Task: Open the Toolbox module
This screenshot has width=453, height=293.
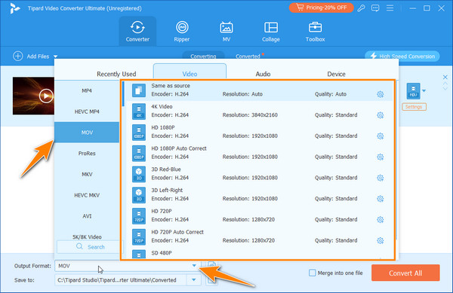Action: click(315, 31)
